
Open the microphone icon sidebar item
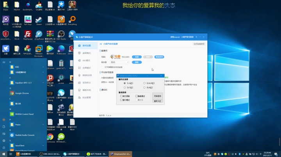[x=85, y=75]
